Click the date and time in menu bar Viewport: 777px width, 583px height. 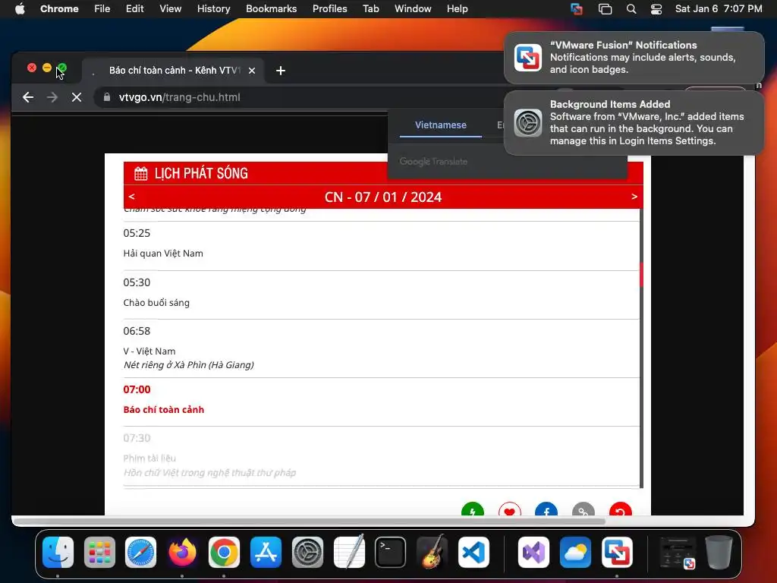tap(719, 8)
